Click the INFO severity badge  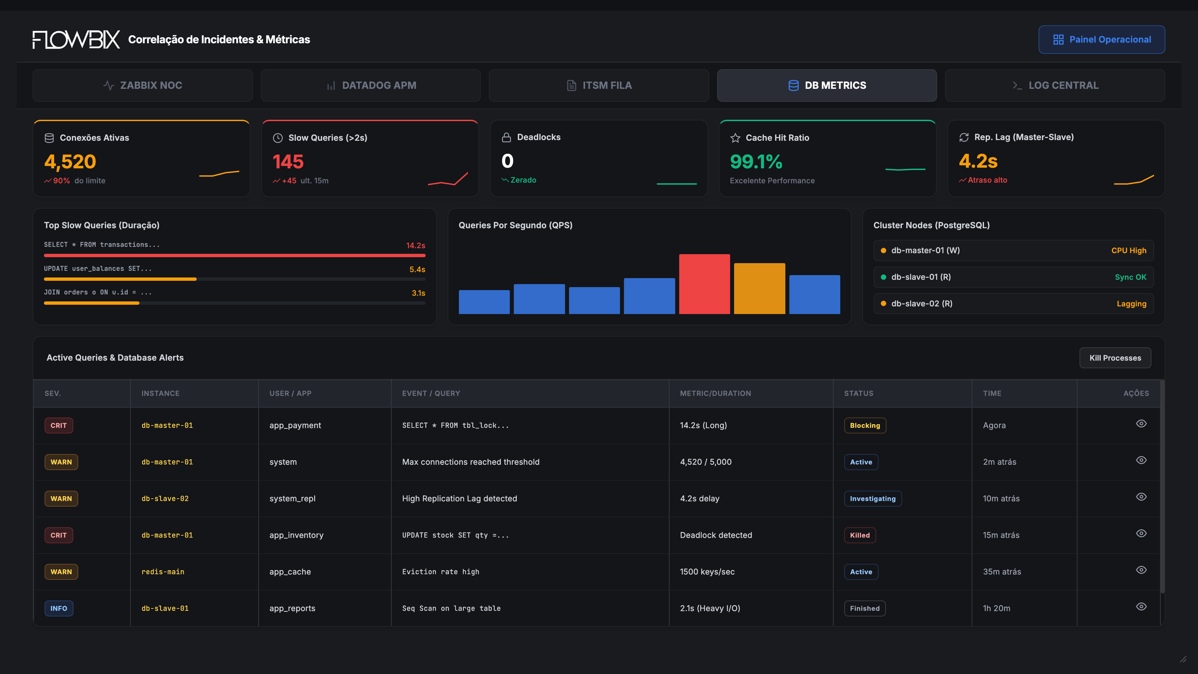coord(59,608)
